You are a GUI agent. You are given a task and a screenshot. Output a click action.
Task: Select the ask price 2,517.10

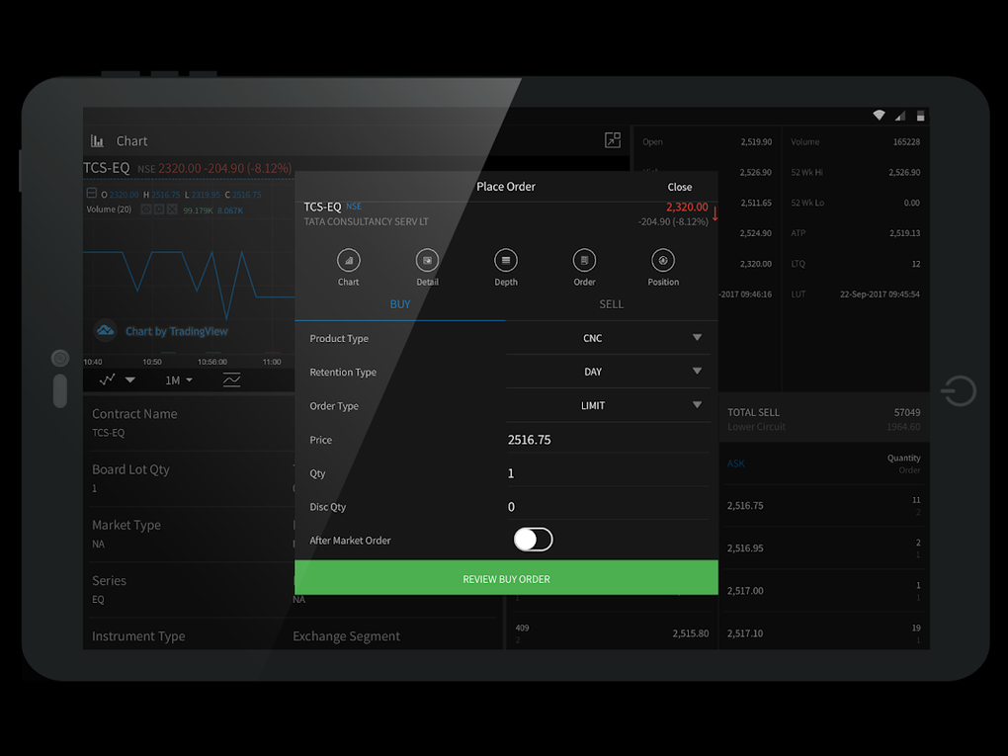point(746,633)
